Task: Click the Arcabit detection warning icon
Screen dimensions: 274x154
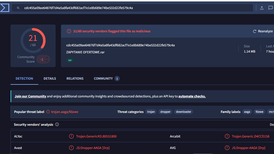Action: pos(227,136)
